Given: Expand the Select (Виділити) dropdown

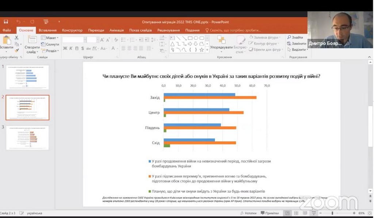Looking at the screenshot, I should click(x=298, y=50).
